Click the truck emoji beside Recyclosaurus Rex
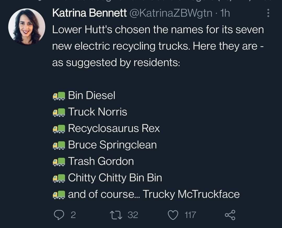282x228 pixels. (58, 129)
